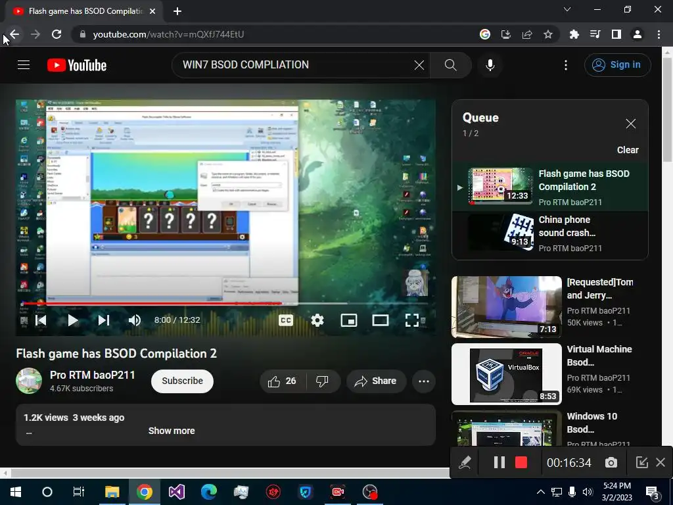
Task: Open Pro RTM baoP211 channel avatar
Action: [29, 381]
